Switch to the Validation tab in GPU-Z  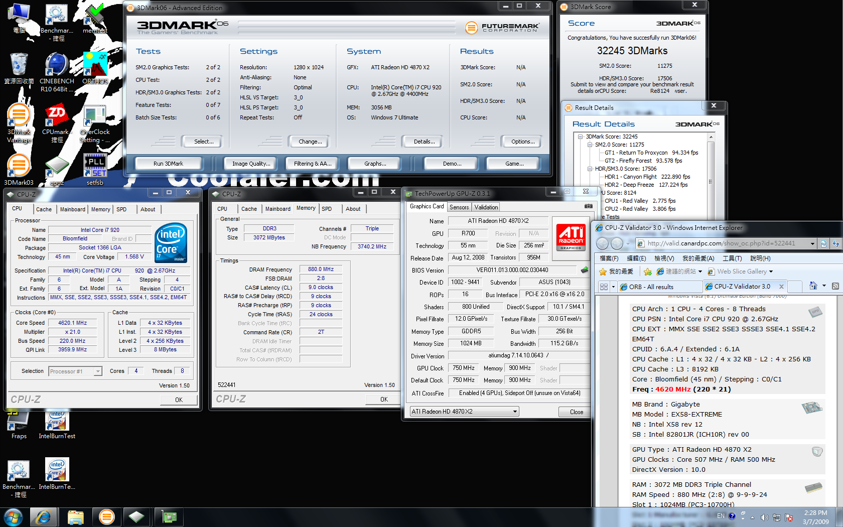click(486, 207)
